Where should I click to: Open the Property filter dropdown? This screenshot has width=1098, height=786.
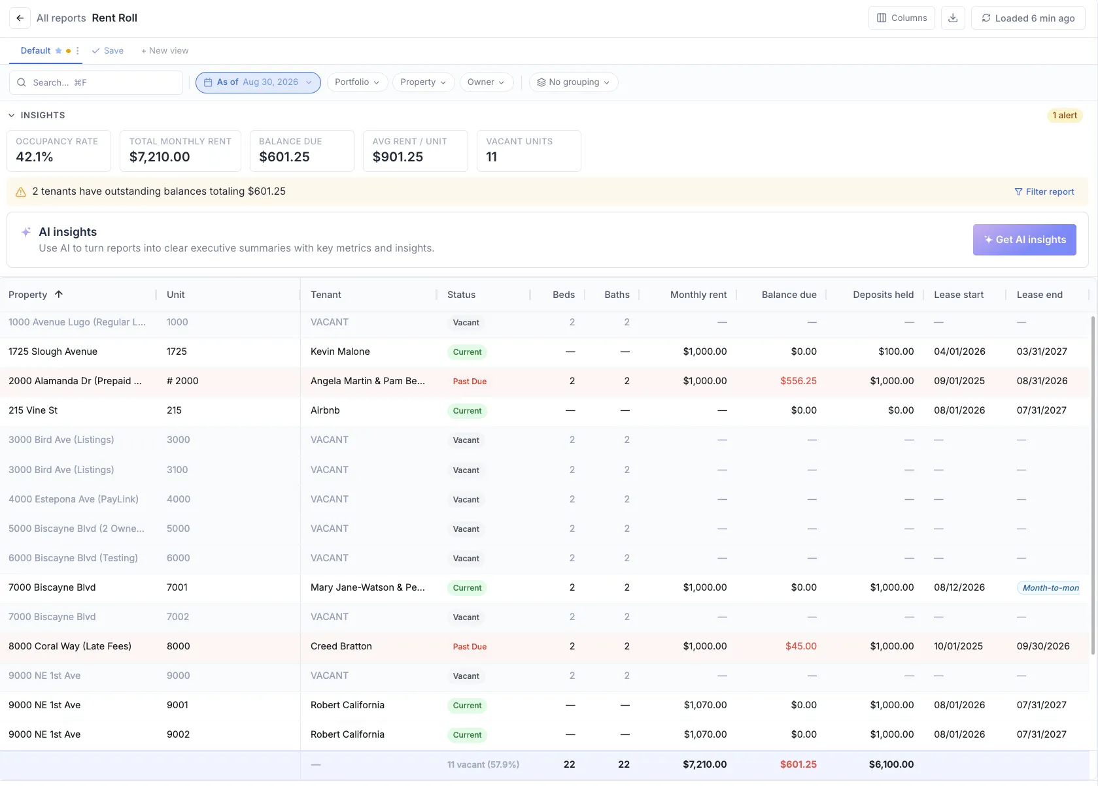tap(423, 82)
